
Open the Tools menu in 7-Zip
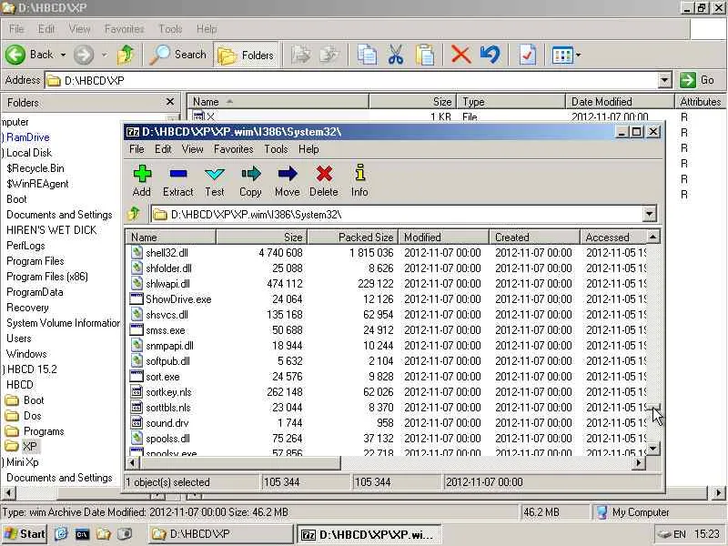click(277, 149)
